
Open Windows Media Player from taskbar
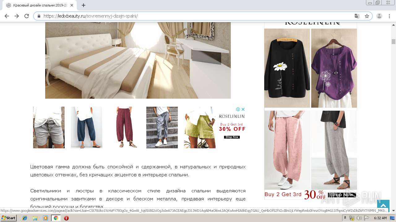click(x=45, y=218)
